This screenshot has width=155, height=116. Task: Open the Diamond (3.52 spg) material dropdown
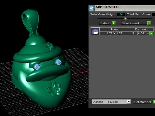(x=129, y=102)
